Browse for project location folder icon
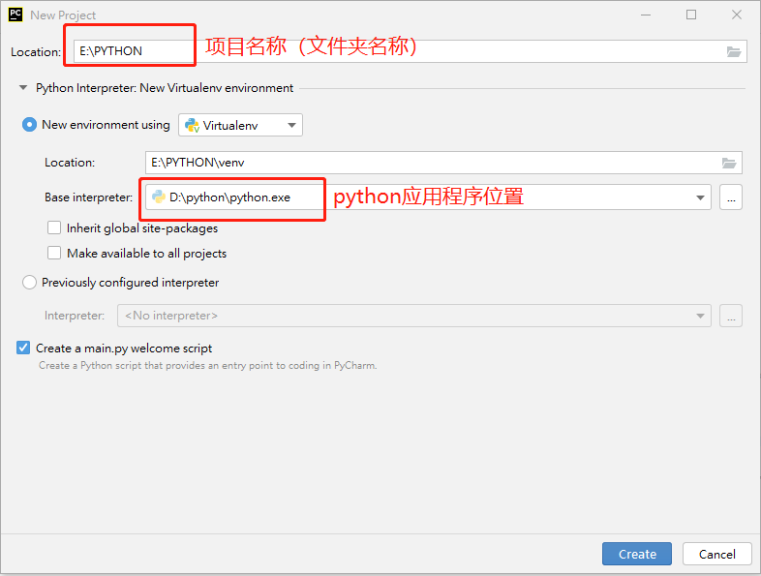 click(x=733, y=52)
